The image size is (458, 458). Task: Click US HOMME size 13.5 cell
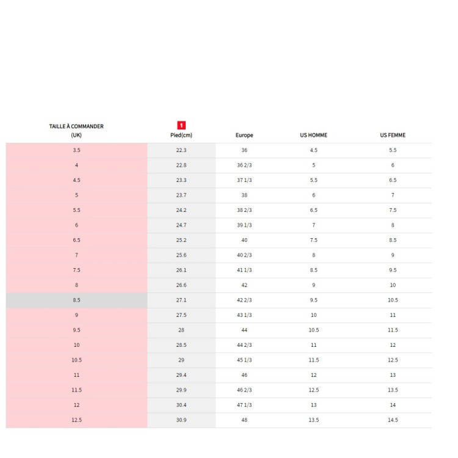(313, 420)
